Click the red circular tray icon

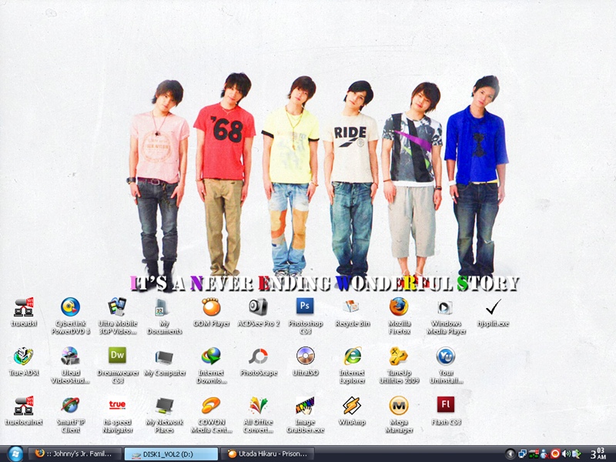[555, 454]
